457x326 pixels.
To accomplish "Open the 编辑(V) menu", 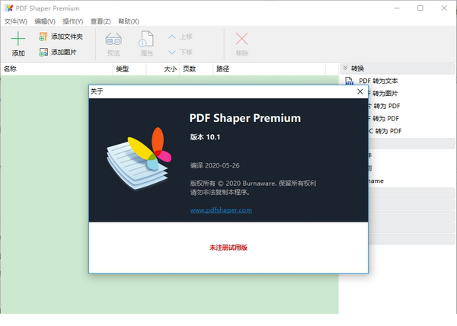I will (x=45, y=21).
